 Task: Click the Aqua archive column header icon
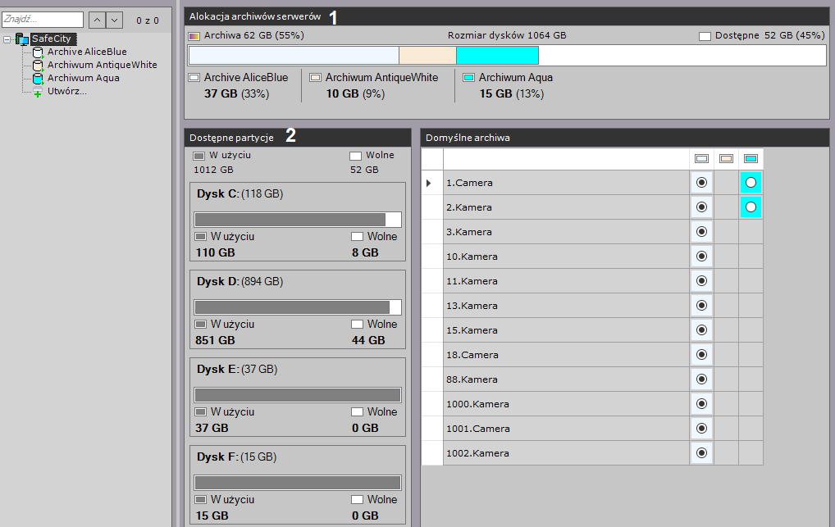tap(751, 159)
